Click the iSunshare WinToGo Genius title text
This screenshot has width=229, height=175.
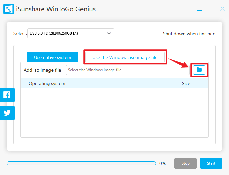(x=56, y=9)
